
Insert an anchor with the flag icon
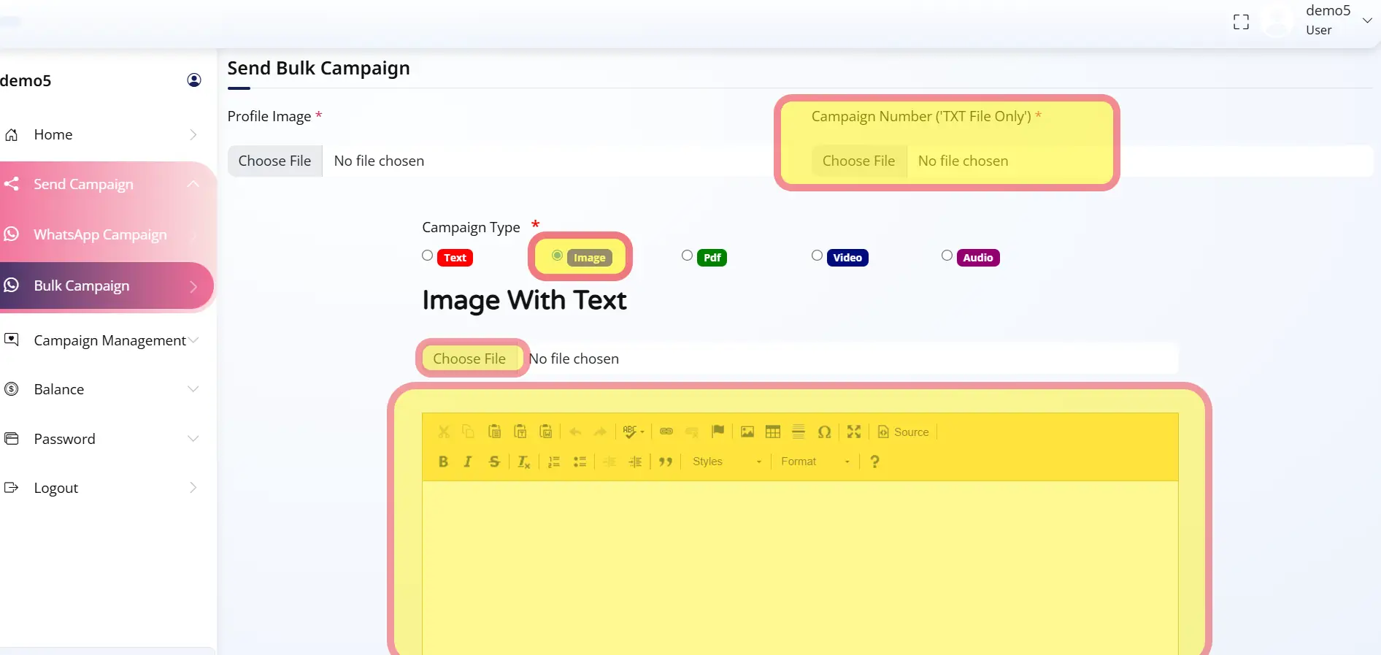[718, 432]
